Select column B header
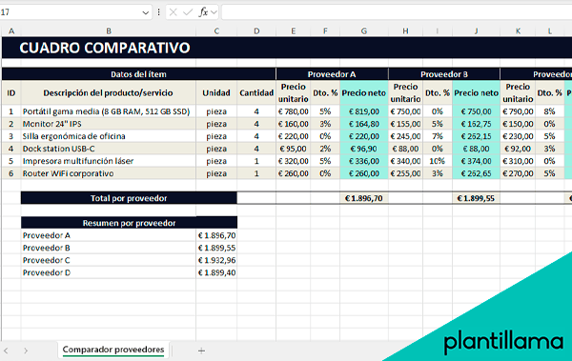This screenshot has width=572, height=361. click(x=109, y=31)
